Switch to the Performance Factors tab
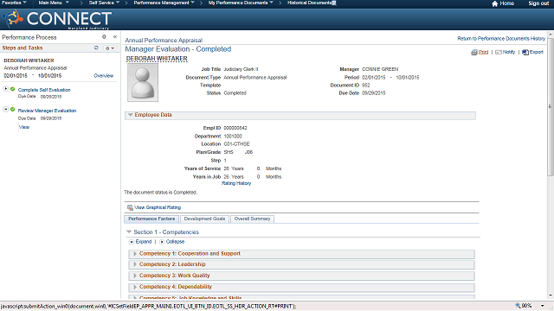 click(x=151, y=219)
